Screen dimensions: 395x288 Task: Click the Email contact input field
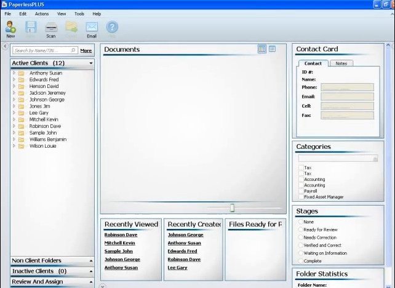[x=347, y=97]
